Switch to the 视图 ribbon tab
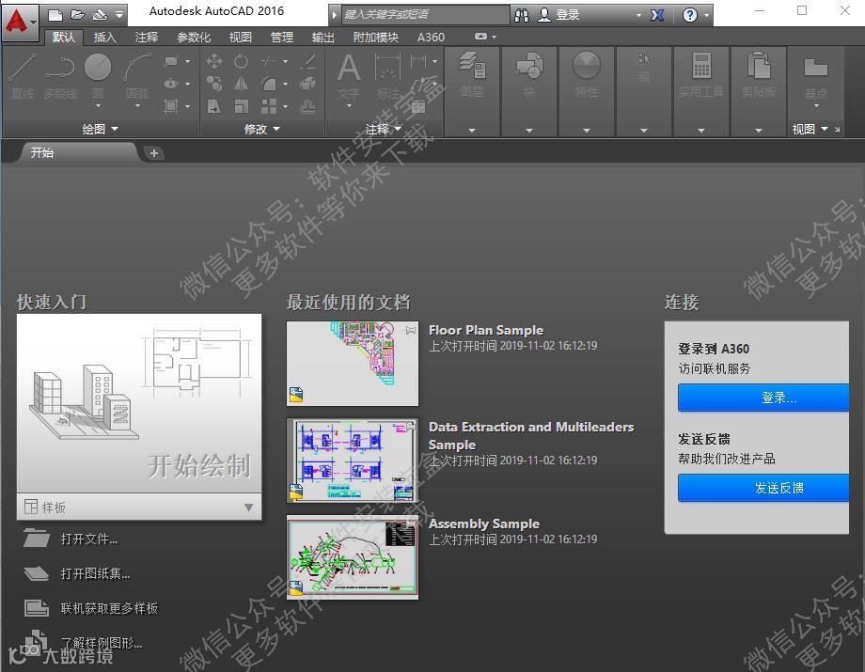The image size is (865, 672). (241, 37)
